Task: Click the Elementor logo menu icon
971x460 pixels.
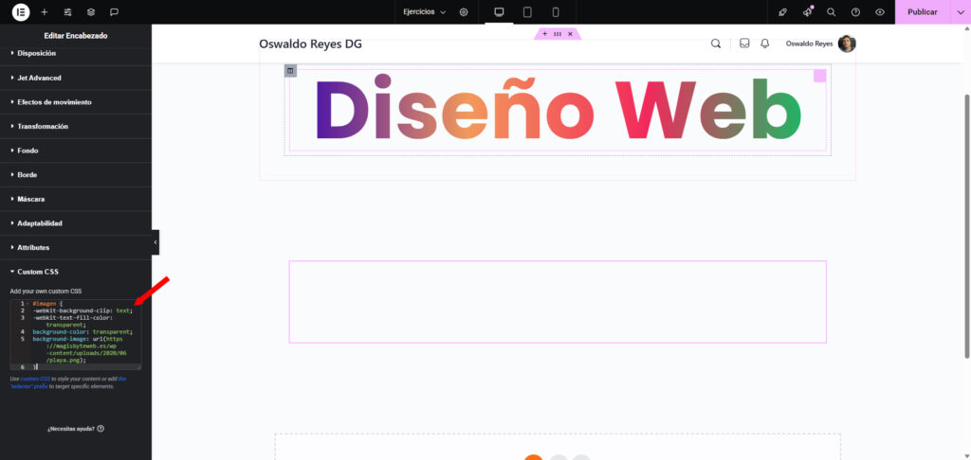Action: [20, 12]
